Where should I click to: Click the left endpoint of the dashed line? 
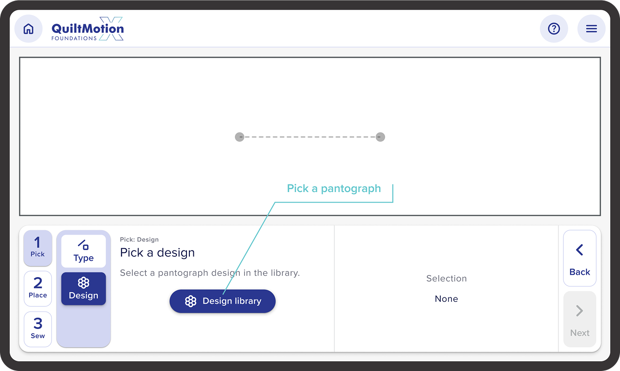tap(239, 137)
